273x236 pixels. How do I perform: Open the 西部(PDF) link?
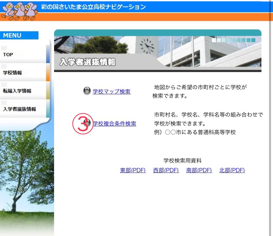pyautogui.click(x=166, y=170)
